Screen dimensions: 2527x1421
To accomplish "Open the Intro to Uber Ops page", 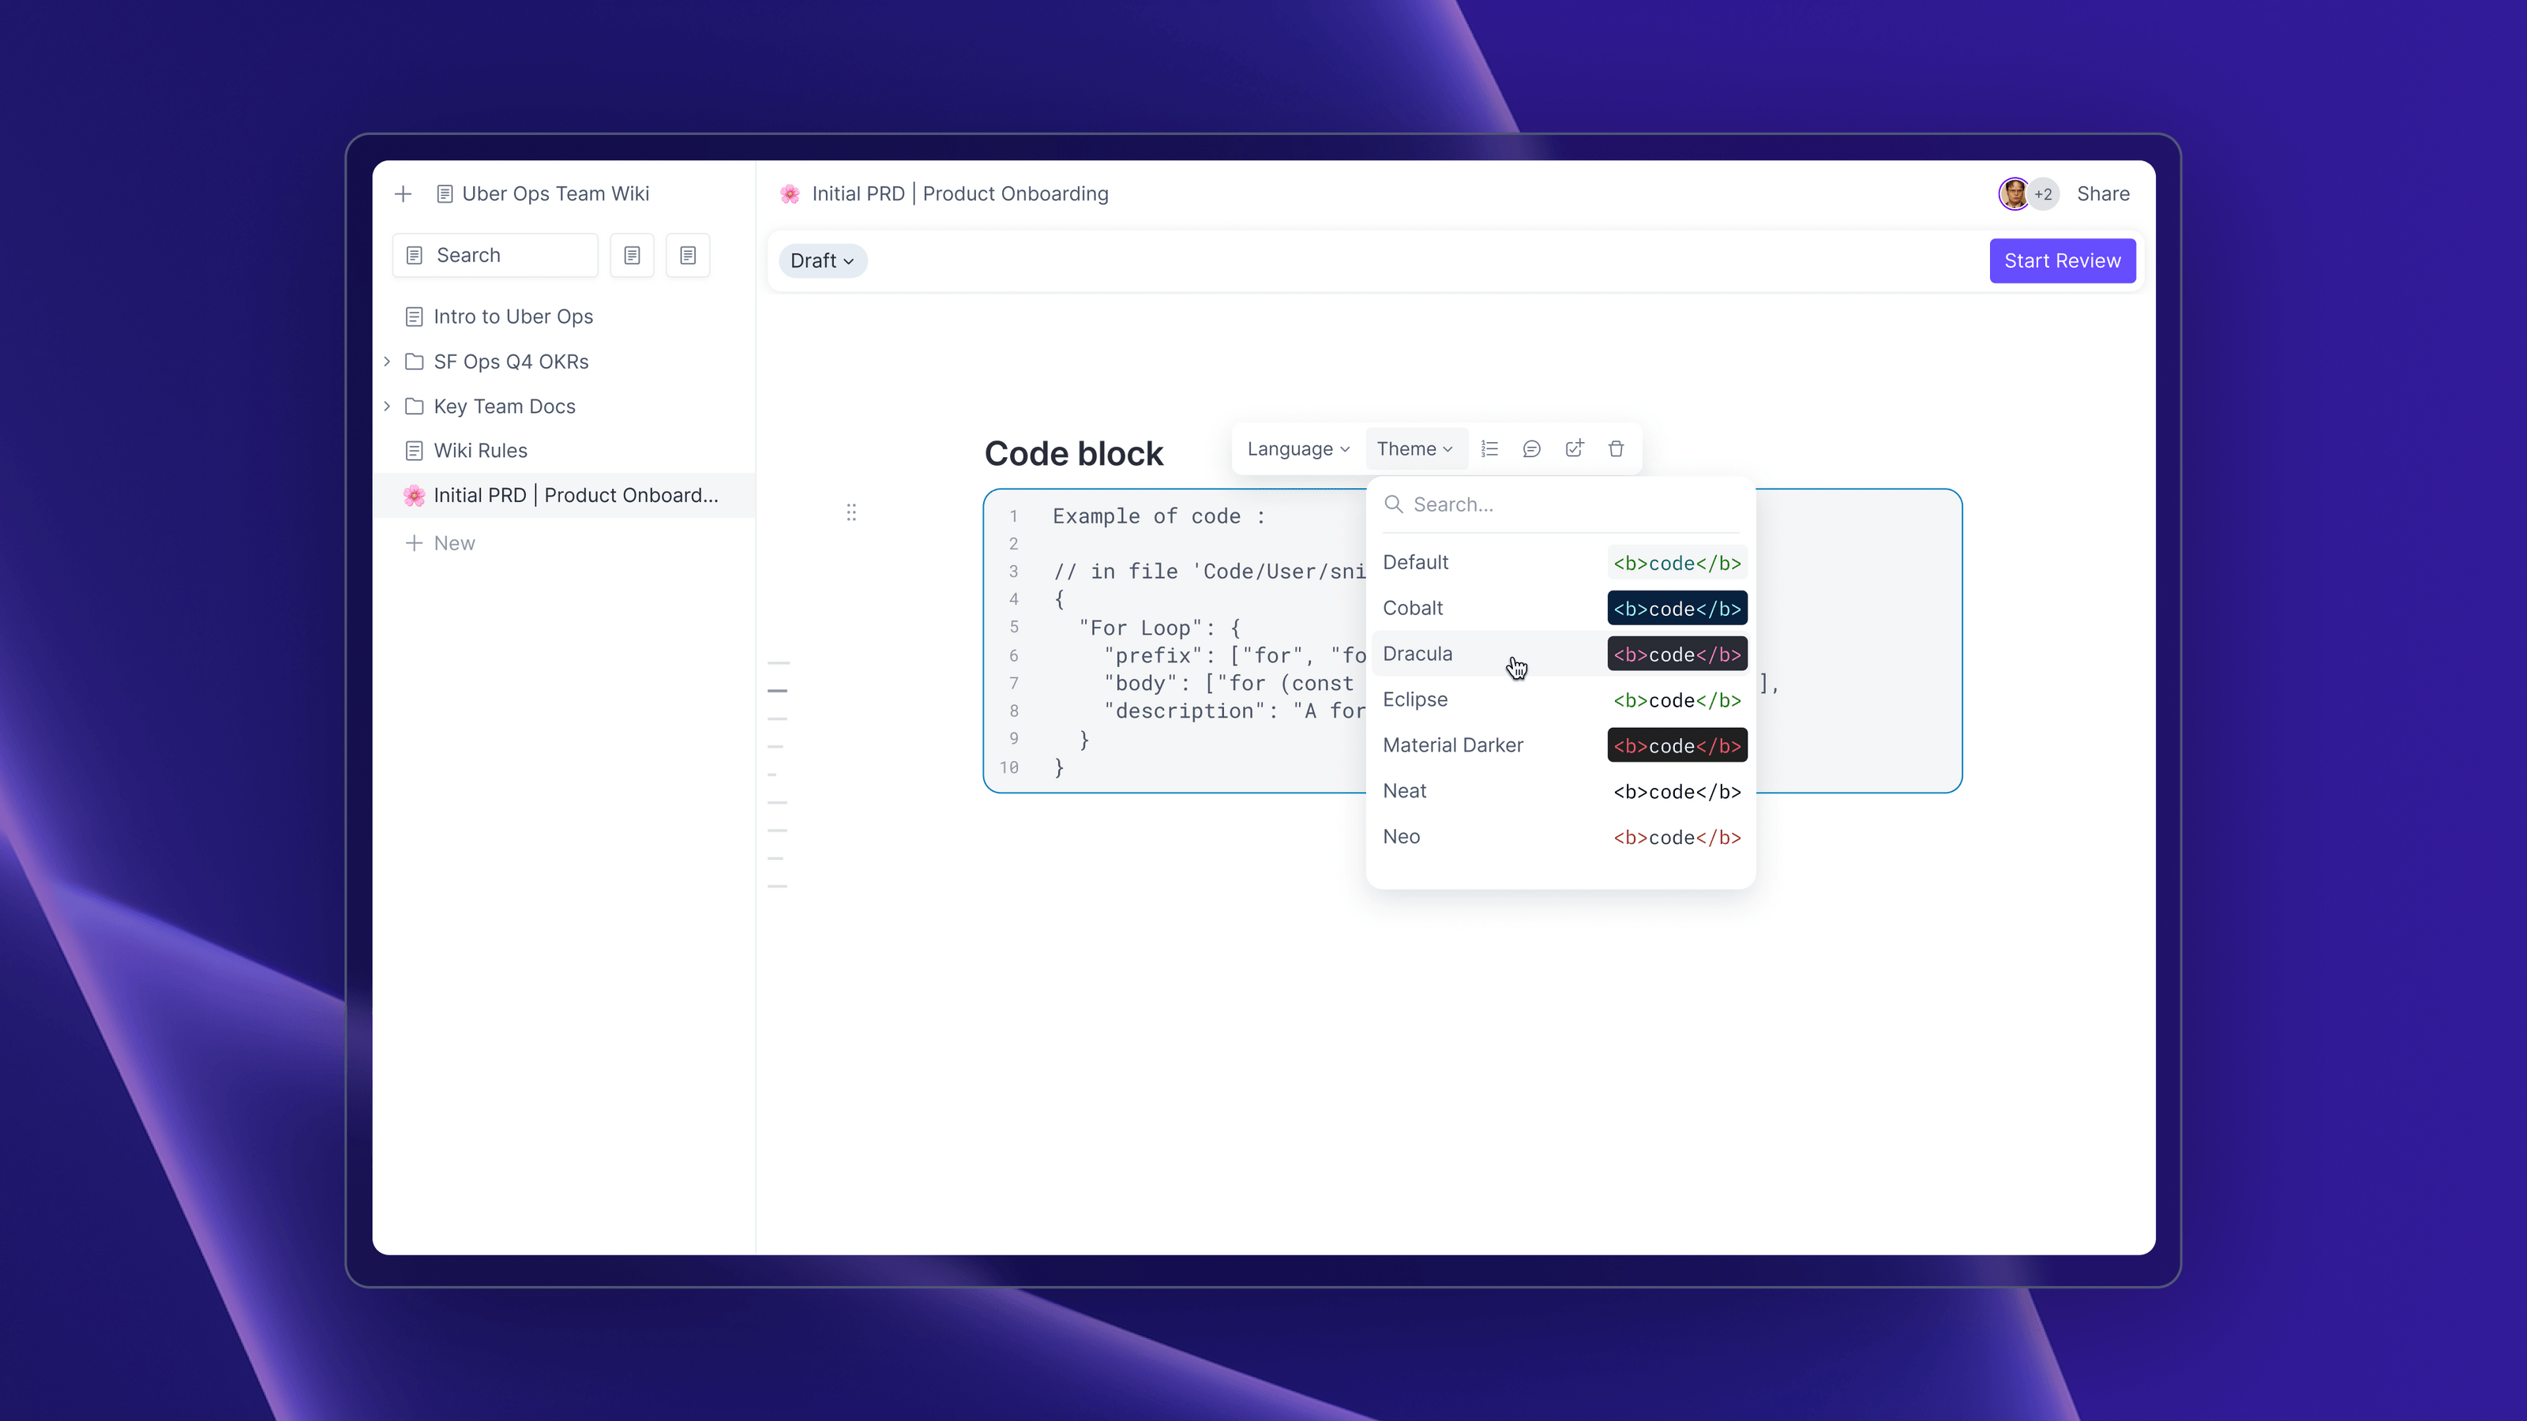I will tap(513, 316).
